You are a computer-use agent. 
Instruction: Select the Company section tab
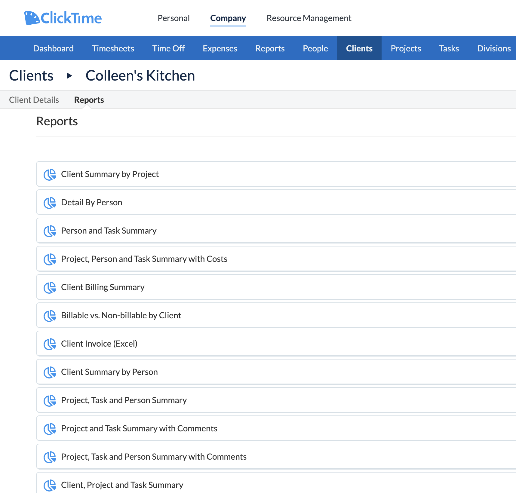pos(228,18)
